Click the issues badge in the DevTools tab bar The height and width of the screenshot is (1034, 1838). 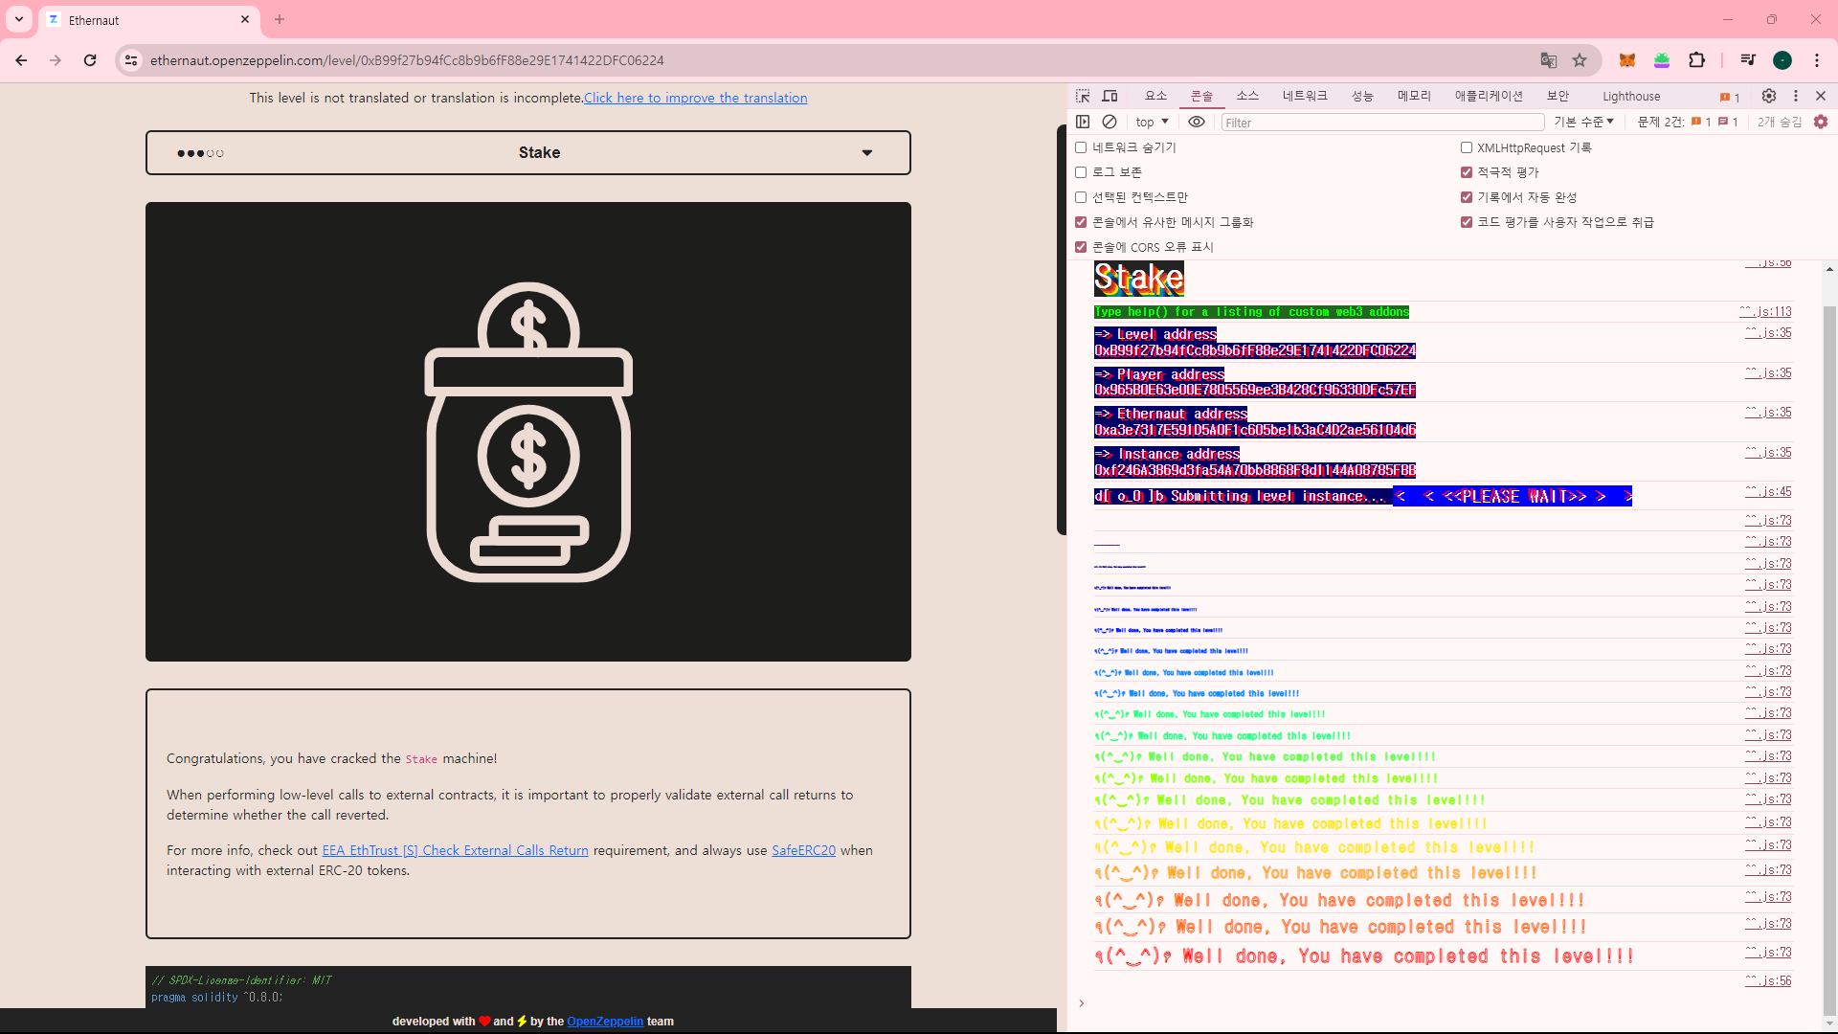(x=1730, y=97)
